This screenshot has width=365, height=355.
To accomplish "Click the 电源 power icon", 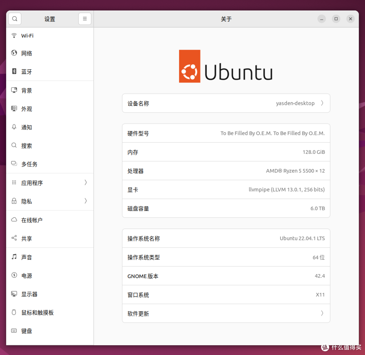I will coord(14,275).
